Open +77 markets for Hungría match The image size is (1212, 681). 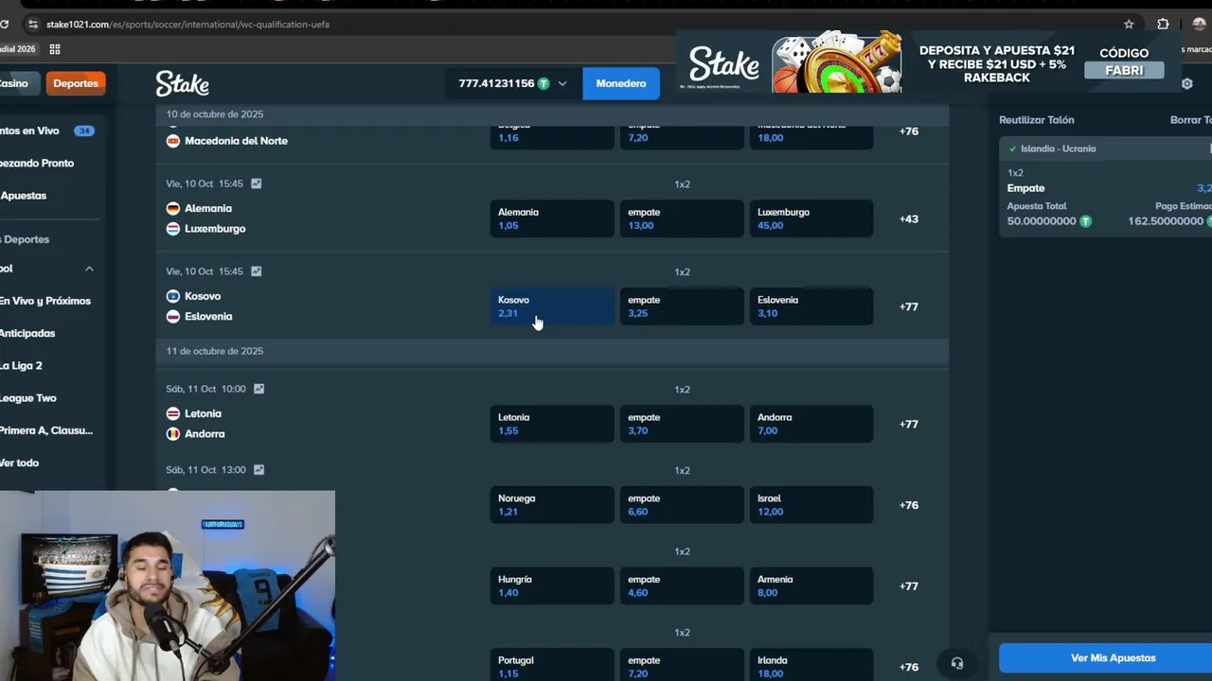(909, 586)
